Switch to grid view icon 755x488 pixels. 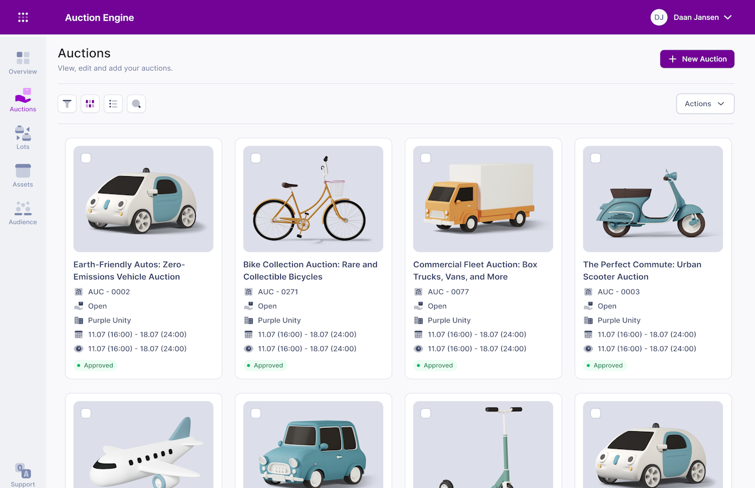pyautogui.click(x=90, y=104)
